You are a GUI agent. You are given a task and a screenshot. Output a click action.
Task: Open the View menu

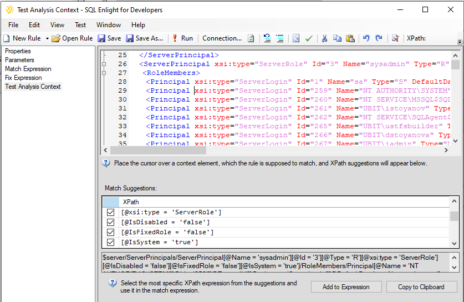pyautogui.click(x=57, y=25)
